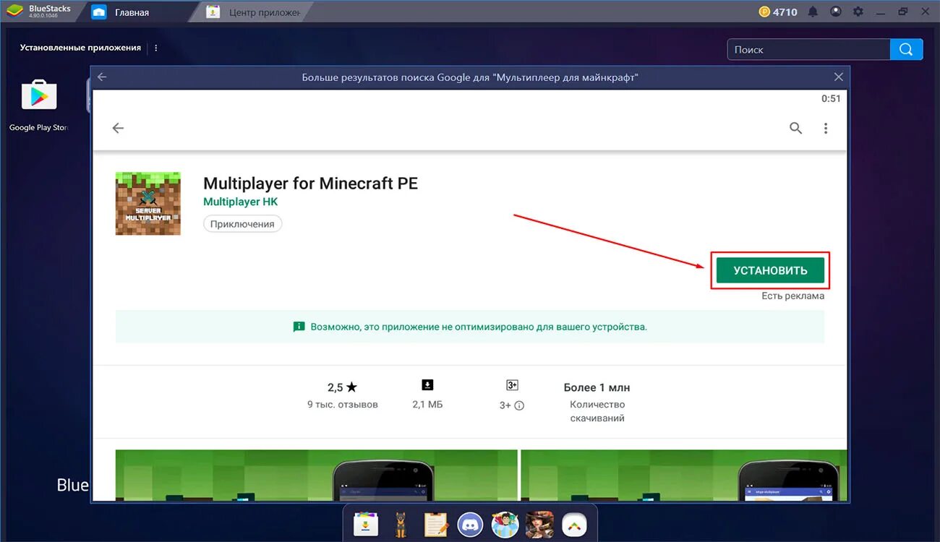
Task: Launch the cartoon boy game in dock
Action: (x=505, y=524)
